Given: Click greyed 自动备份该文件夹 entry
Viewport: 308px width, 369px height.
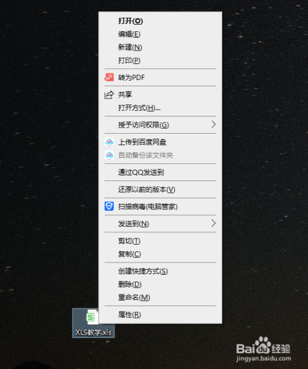Looking at the screenshot, I should coord(160,155).
